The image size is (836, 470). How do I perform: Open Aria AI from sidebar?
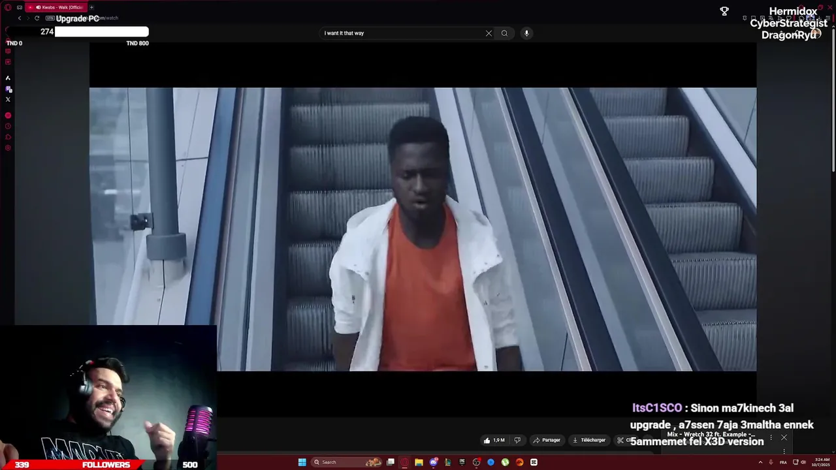[x=8, y=78]
